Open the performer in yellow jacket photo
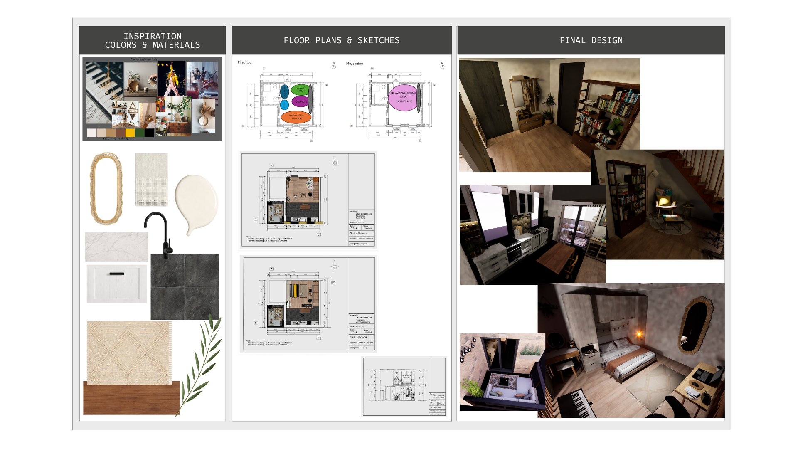This screenshot has width=798, height=449. pos(172,79)
